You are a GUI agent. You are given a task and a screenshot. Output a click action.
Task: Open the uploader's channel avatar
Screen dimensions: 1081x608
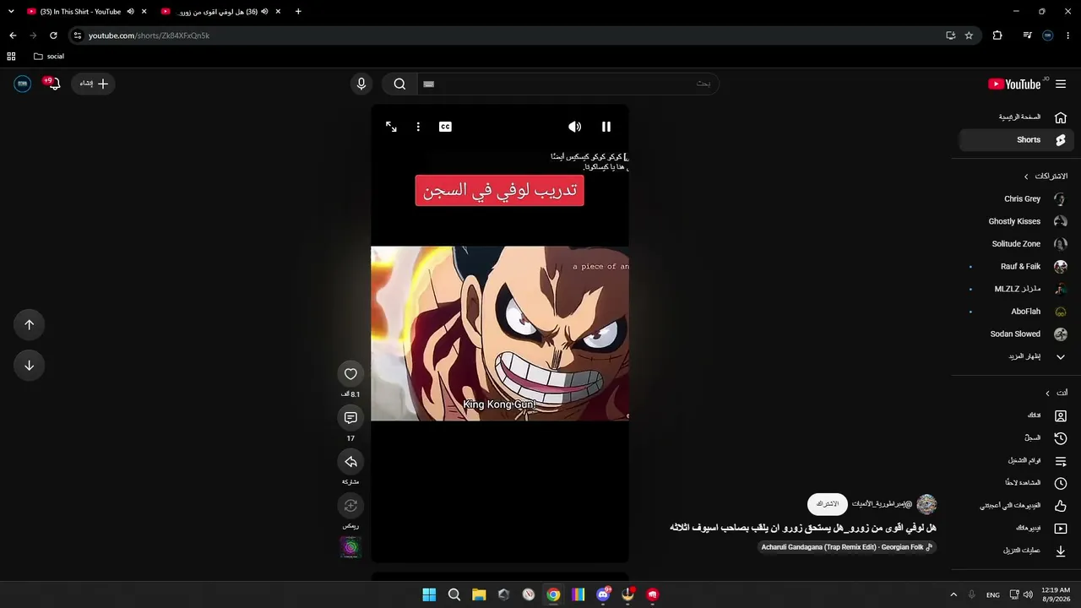(926, 504)
